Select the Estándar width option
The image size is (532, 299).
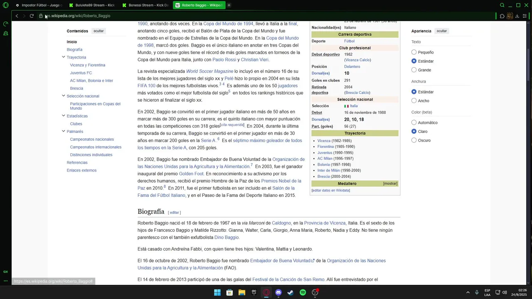coord(414,92)
